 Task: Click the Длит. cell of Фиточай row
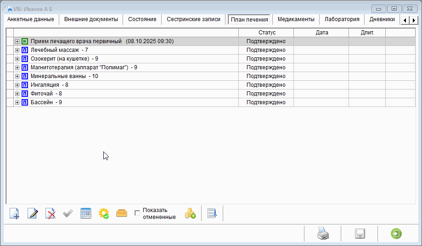point(367,94)
